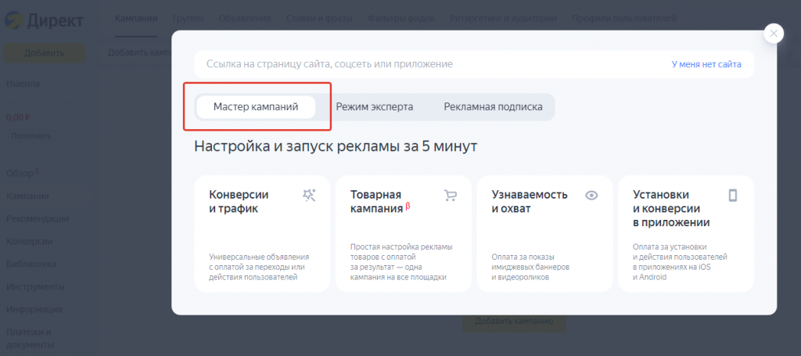
Task: Click the Yandex Direct logo
Action: pos(44,20)
